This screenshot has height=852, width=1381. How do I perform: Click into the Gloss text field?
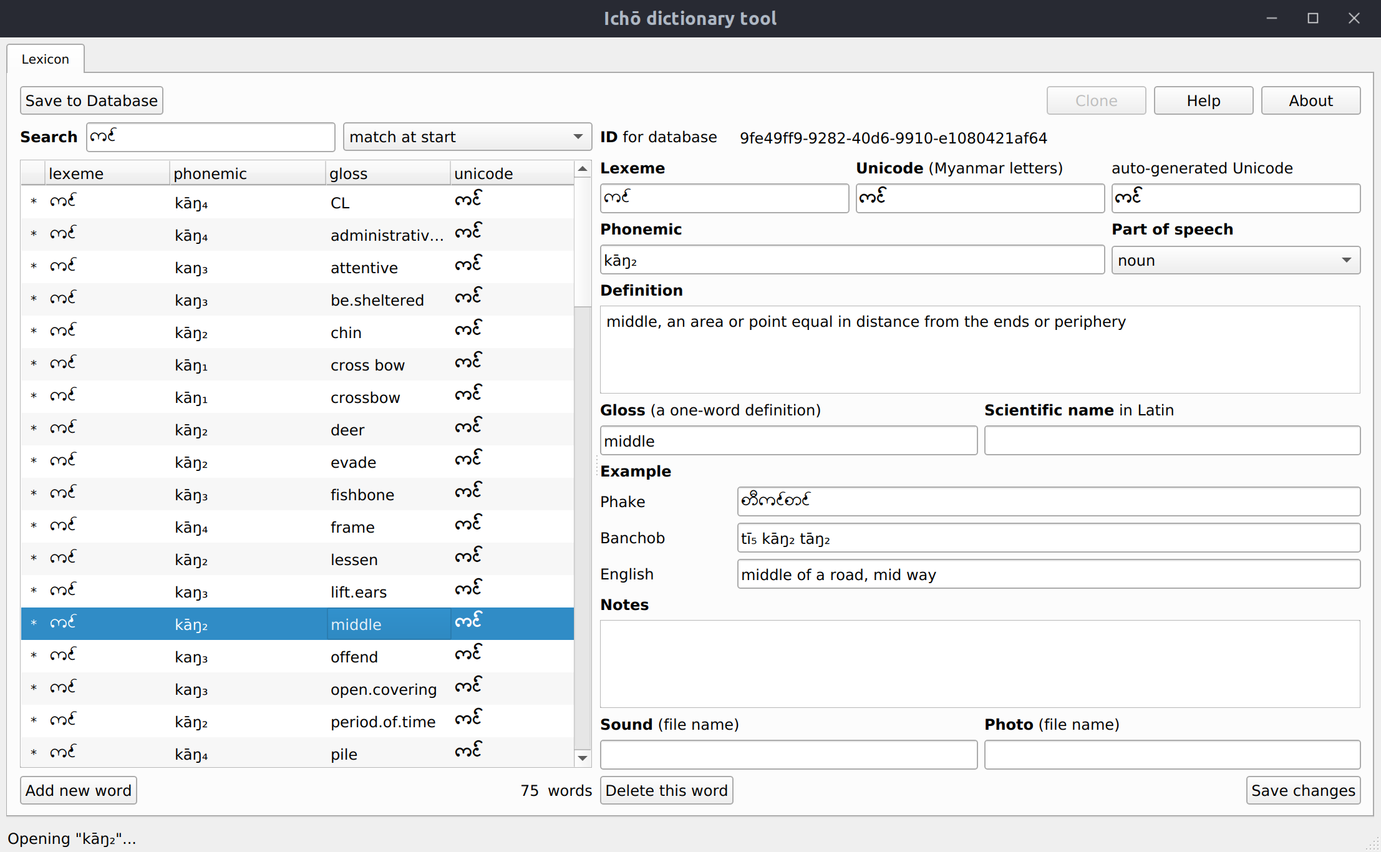788,441
